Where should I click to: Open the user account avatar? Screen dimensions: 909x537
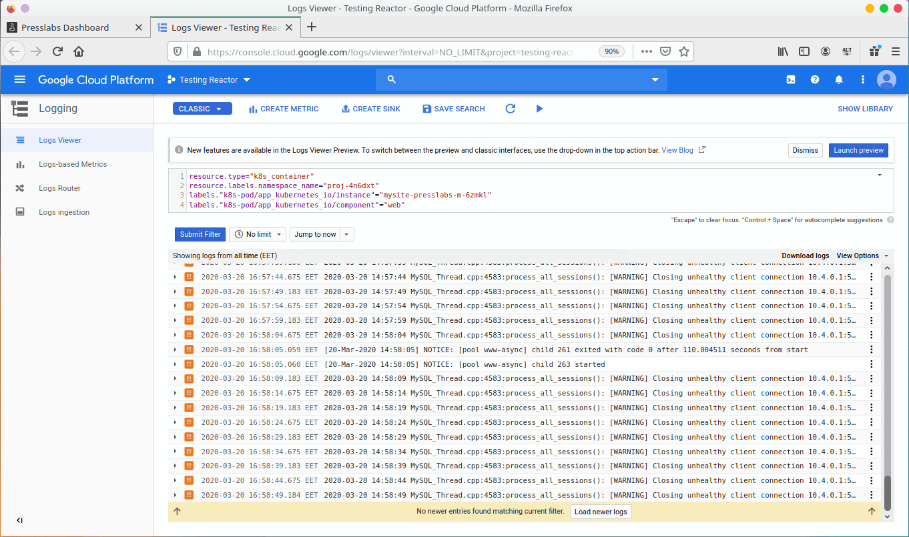point(886,79)
